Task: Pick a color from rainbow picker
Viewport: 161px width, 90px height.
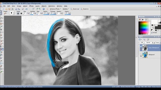Action: pyautogui.click(x=144, y=28)
